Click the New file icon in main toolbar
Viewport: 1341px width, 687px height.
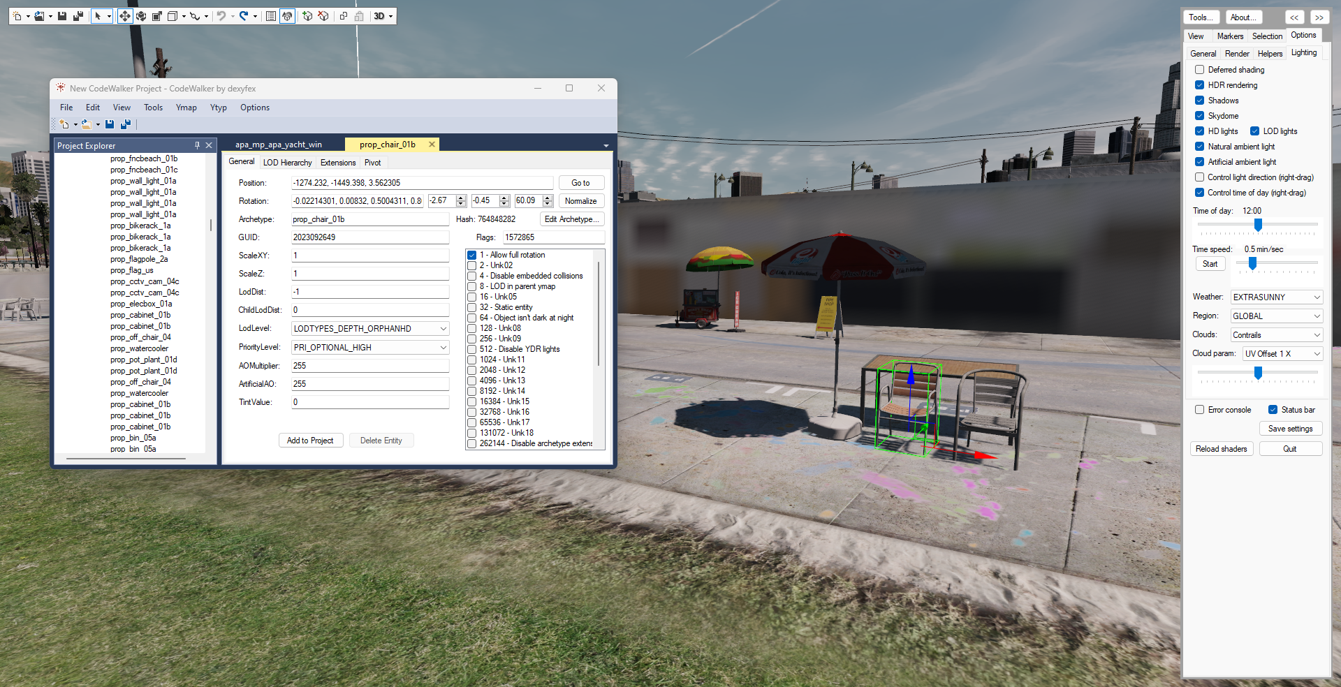17,16
